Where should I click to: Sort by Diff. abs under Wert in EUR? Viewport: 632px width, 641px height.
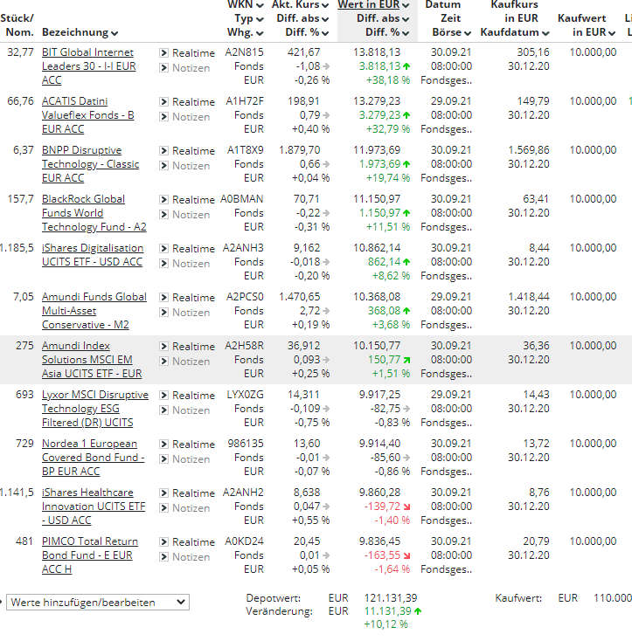coord(383,18)
